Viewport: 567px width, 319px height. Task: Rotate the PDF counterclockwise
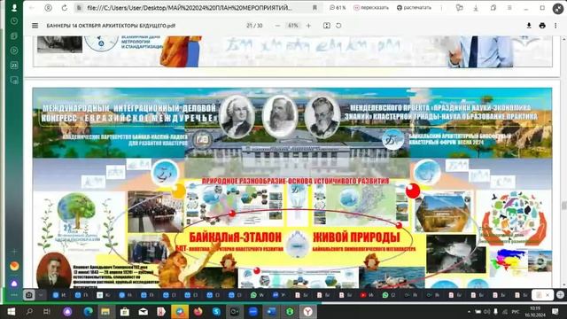tap(338, 26)
